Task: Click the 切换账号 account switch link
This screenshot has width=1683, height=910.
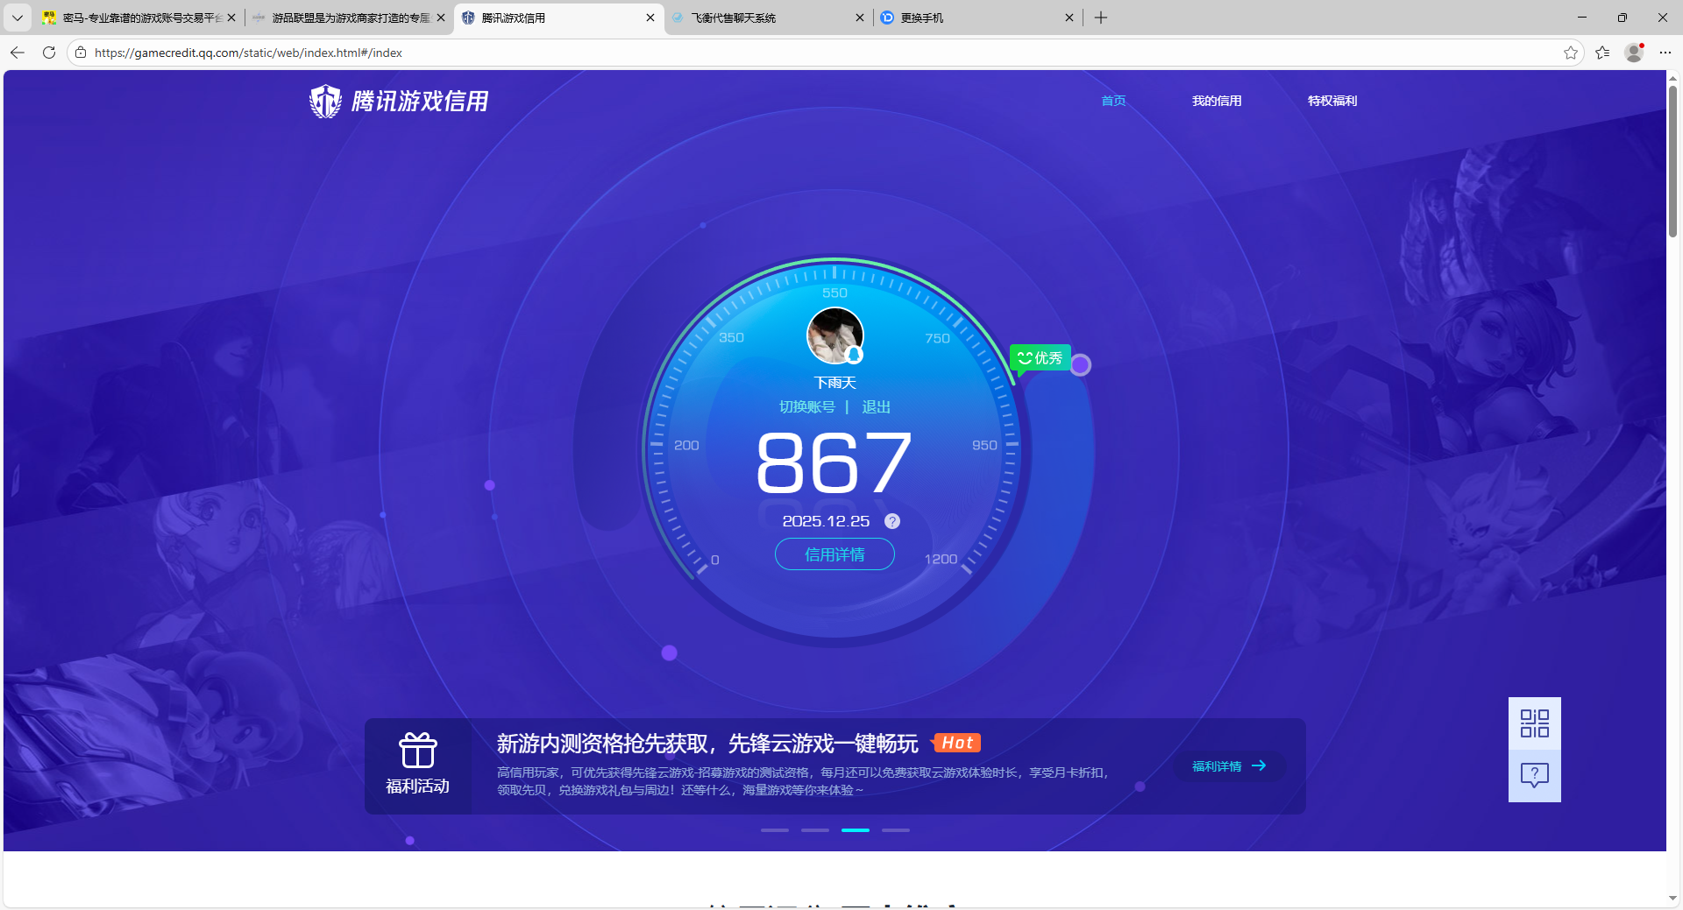Action: pyautogui.click(x=806, y=406)
